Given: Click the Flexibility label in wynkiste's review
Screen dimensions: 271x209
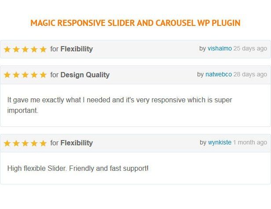Looking at the screenshot, I should click(x=77, y=143).
